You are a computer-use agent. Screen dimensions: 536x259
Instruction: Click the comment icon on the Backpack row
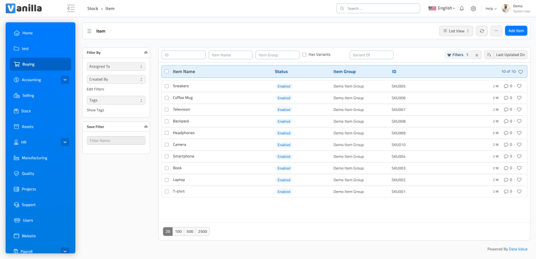506,121
